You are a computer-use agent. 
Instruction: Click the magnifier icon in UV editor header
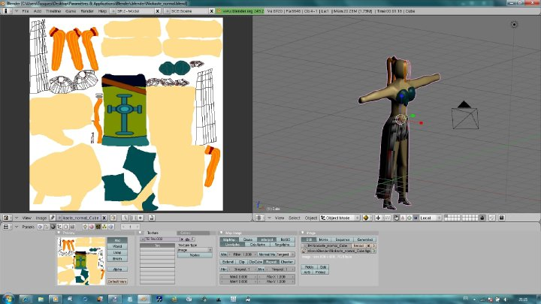click(x=125, y=218)
